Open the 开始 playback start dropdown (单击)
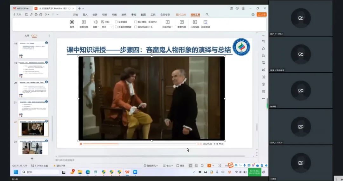Image resolution: width=343 pixels, height=181 pixels. click(107, 27)
